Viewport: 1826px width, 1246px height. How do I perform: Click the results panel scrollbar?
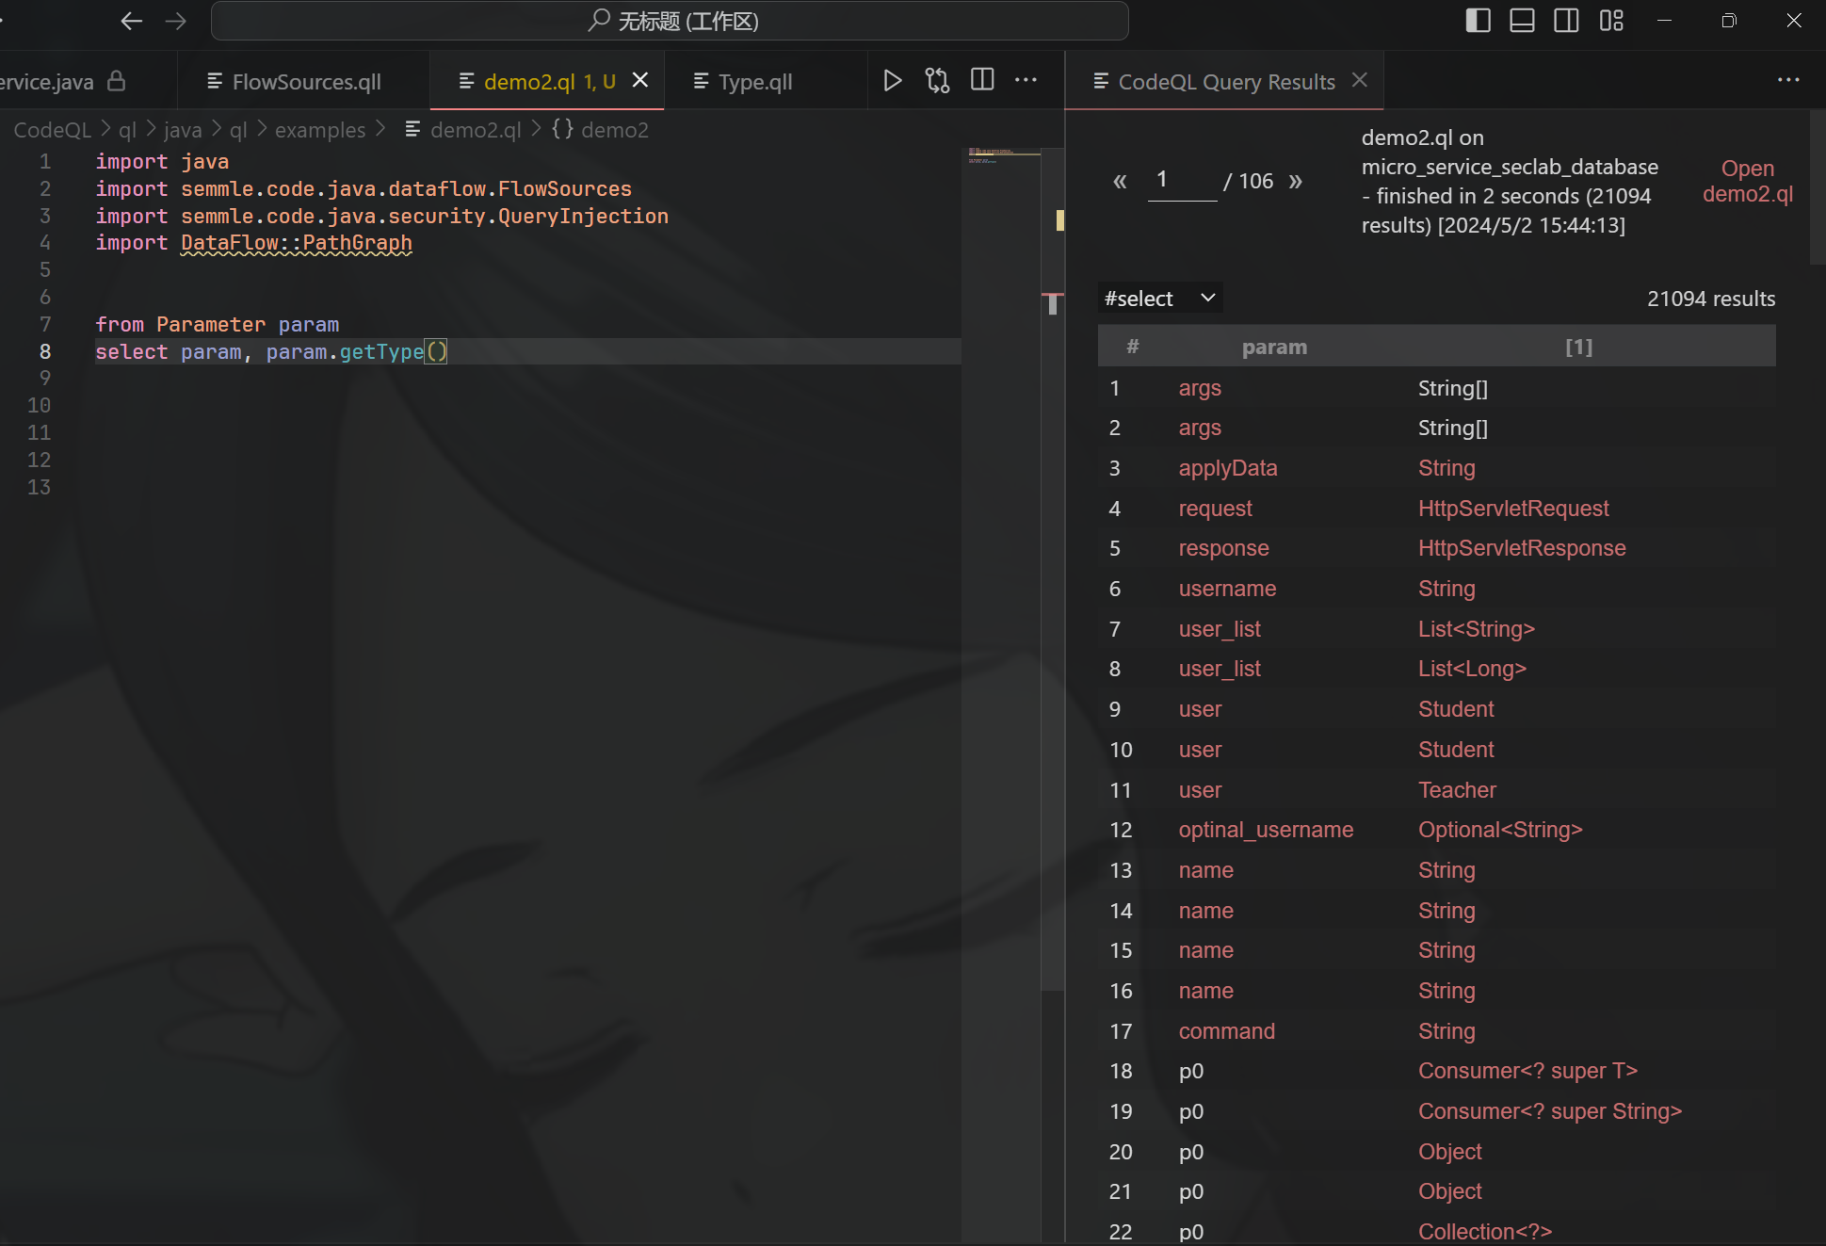1817,188
